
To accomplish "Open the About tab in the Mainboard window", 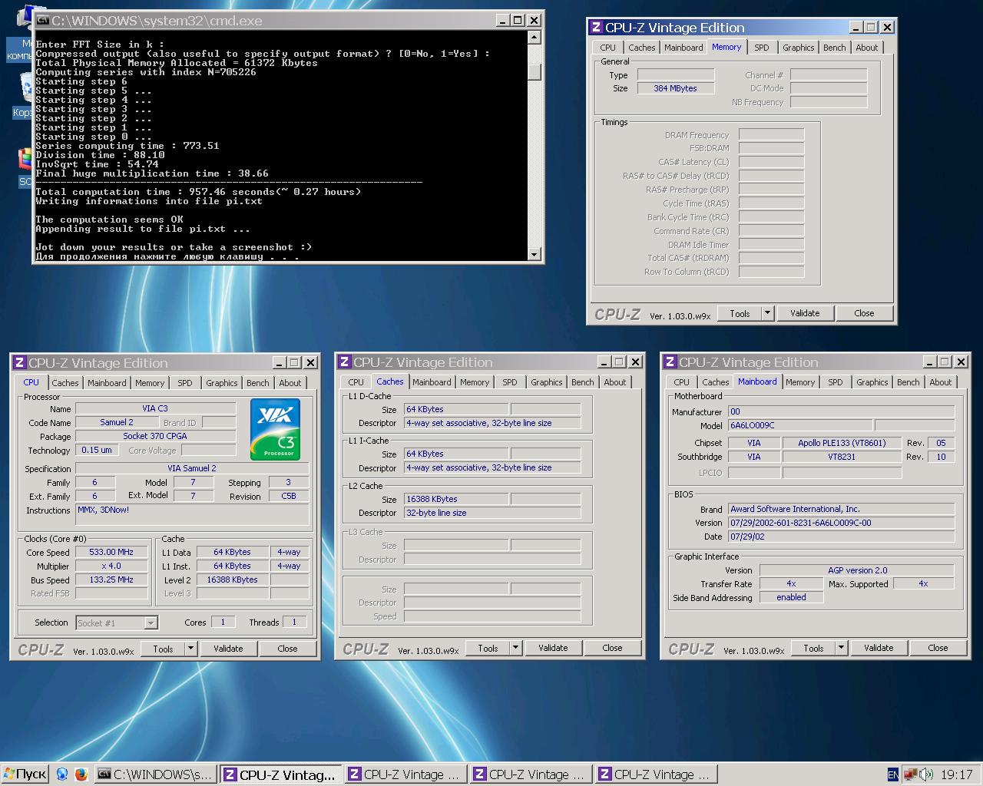I will (941, 382).
